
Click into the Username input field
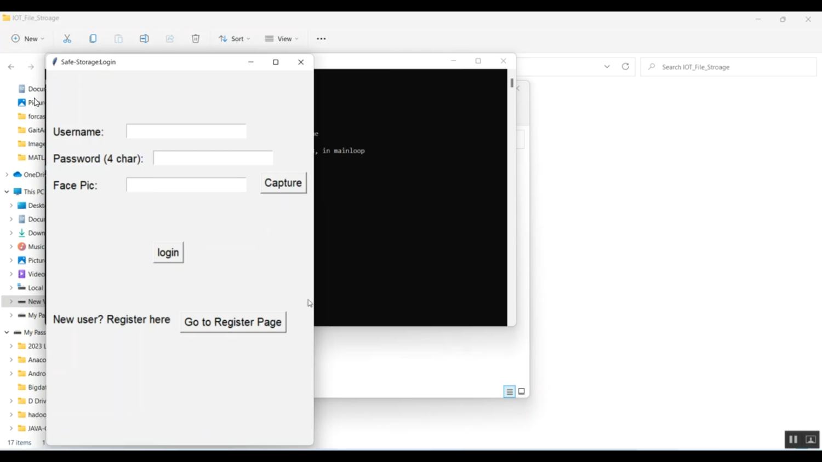[x=186, y=131]
